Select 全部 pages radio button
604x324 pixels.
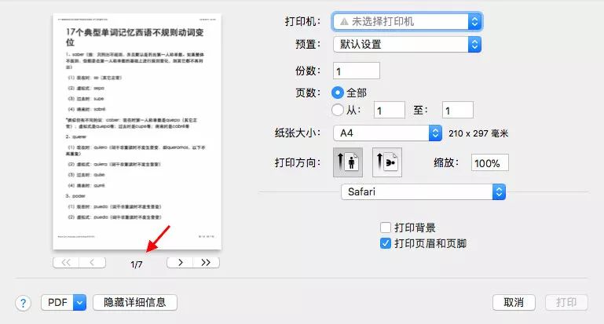[x=339, y=93]
